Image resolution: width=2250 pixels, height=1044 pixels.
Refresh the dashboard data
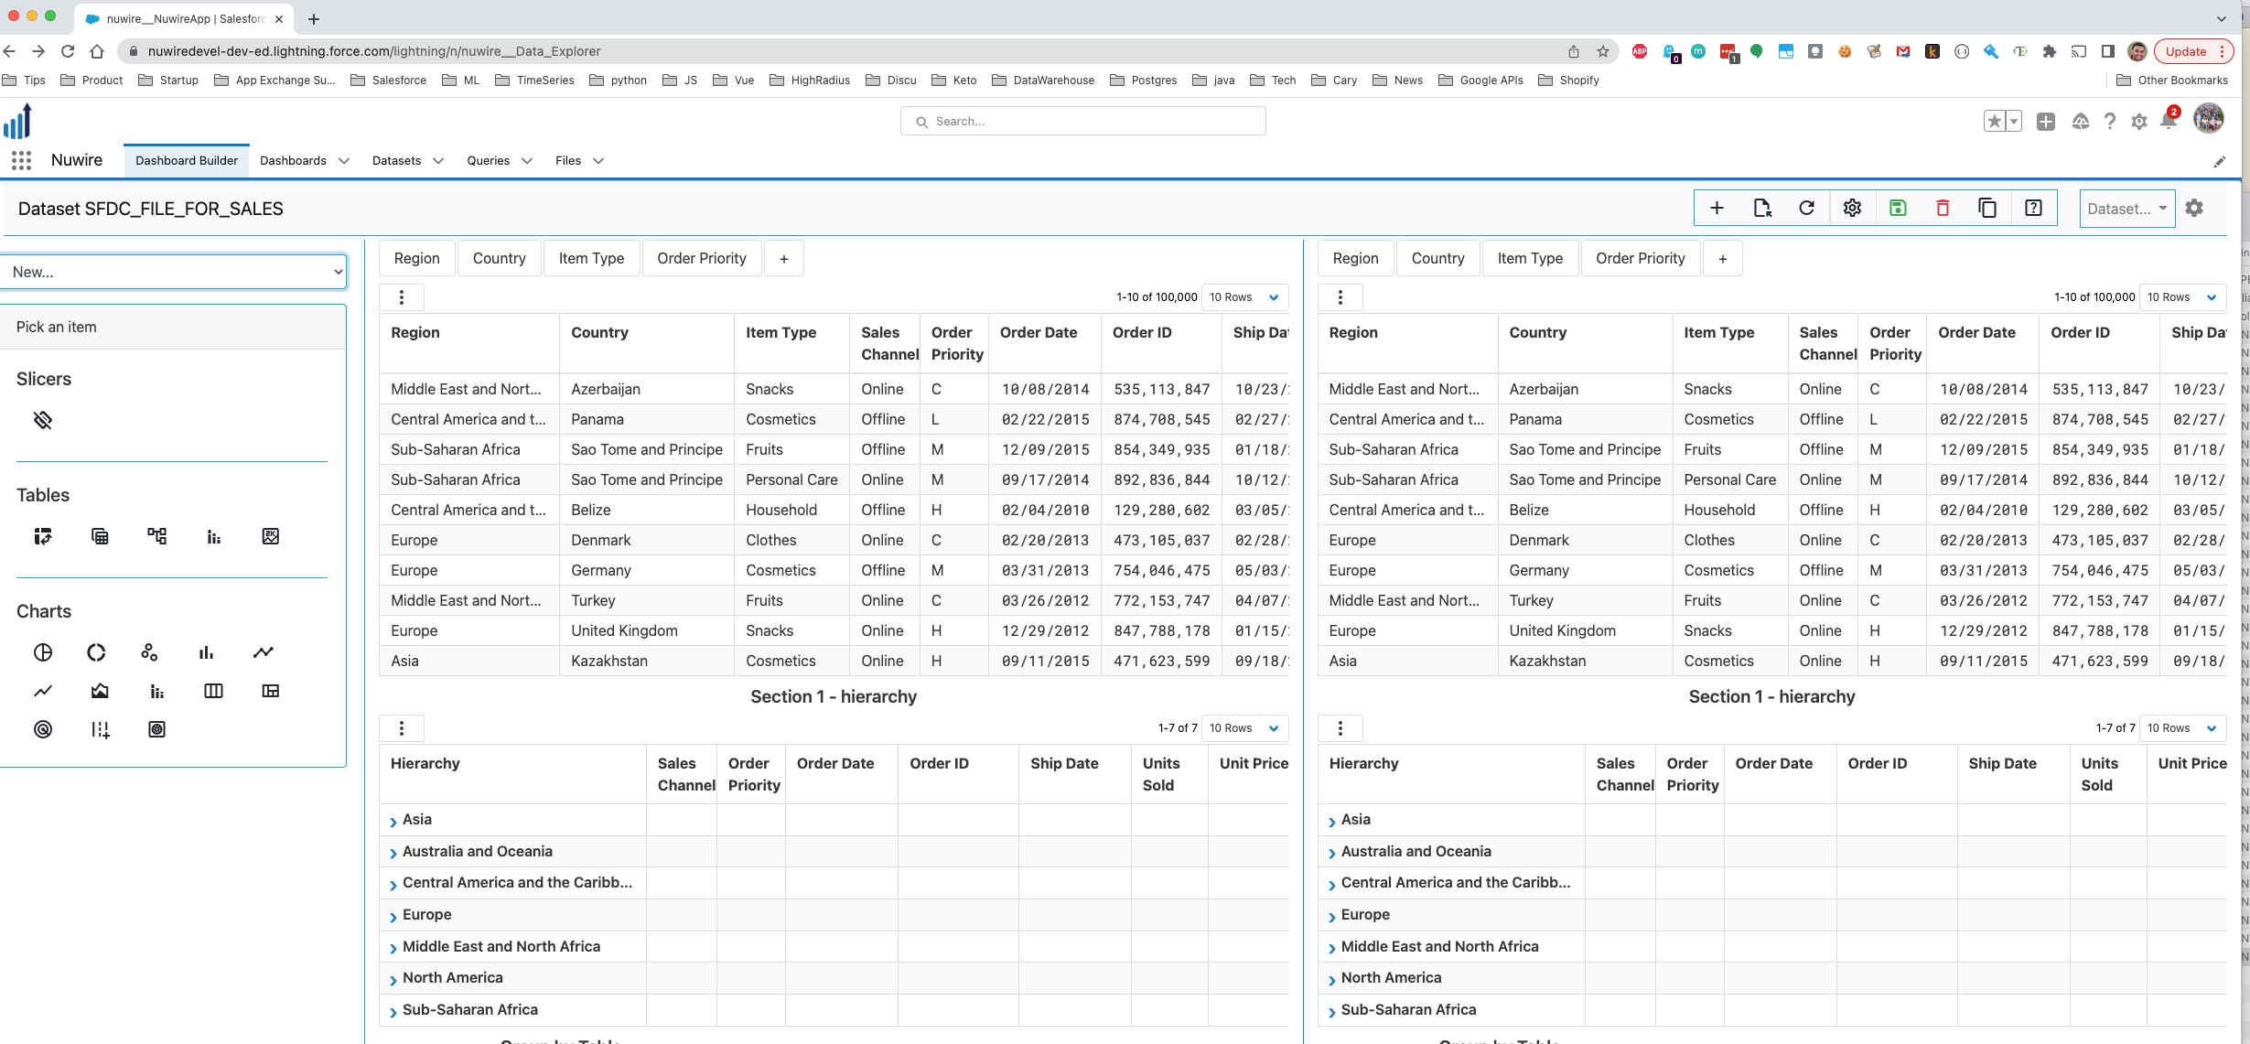1806,209
